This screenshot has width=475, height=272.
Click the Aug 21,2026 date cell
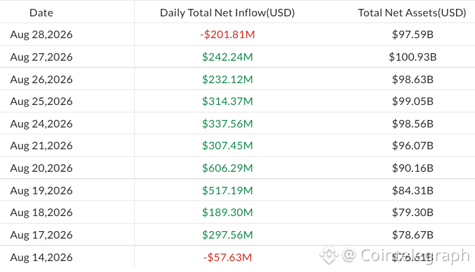41,146
